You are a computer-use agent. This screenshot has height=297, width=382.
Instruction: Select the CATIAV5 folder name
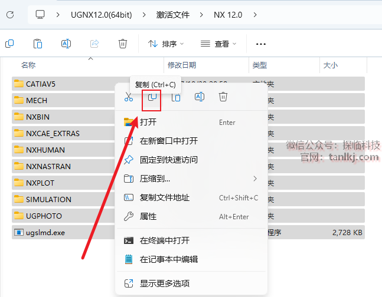click(41, 84)
